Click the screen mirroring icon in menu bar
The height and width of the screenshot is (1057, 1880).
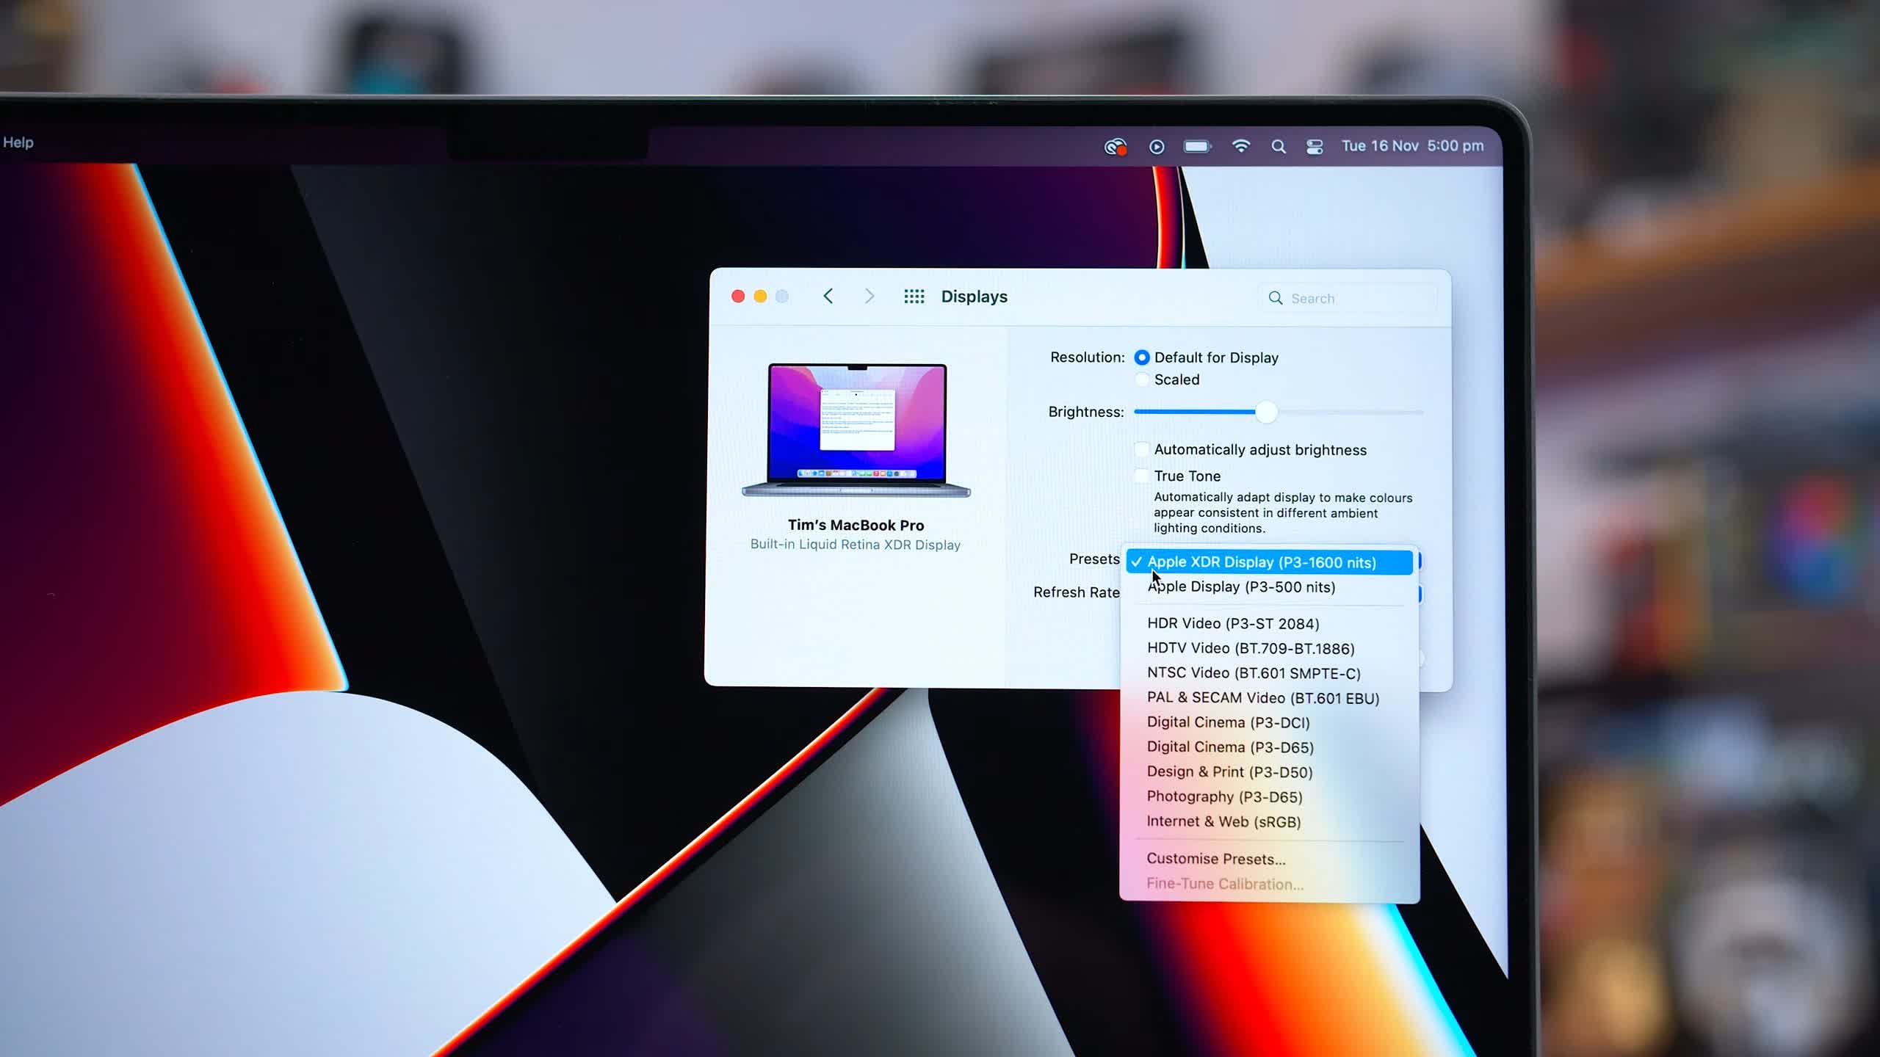pos(1316,146)
